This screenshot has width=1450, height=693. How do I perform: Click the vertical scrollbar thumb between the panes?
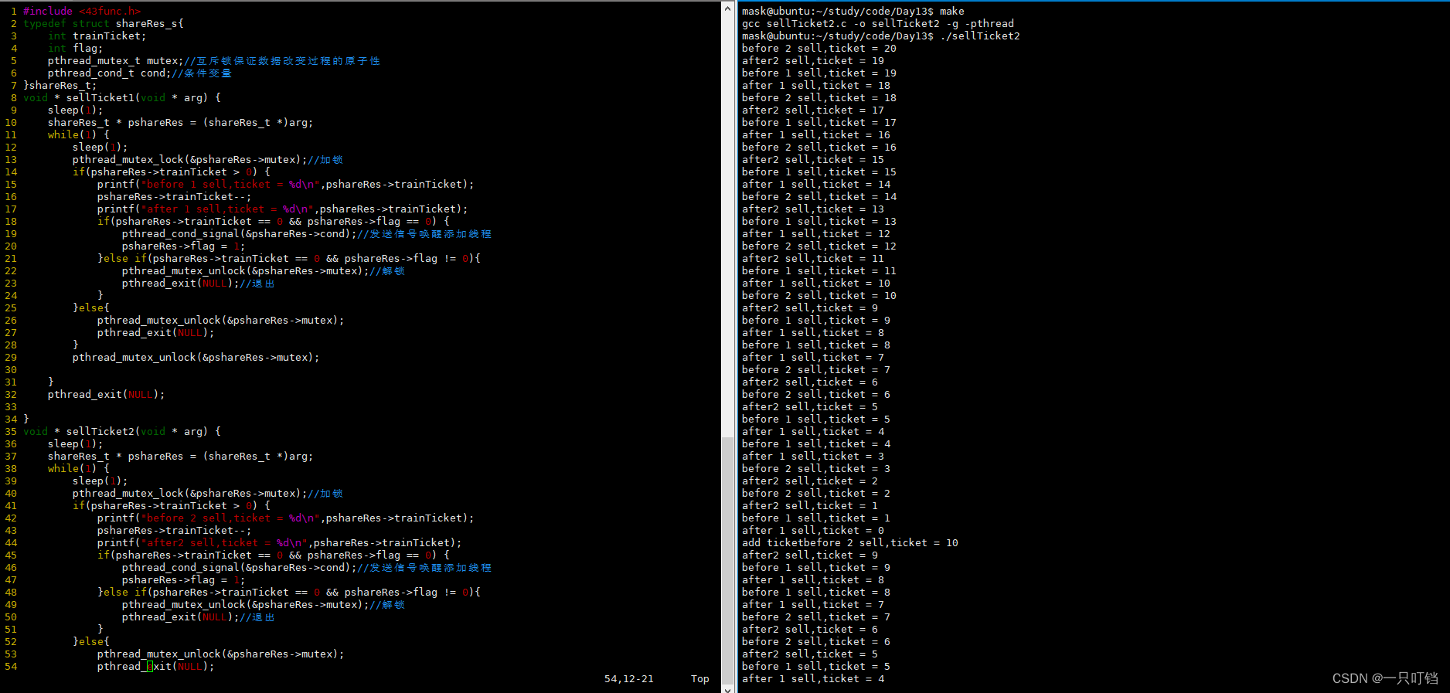(x=727, y=560)
